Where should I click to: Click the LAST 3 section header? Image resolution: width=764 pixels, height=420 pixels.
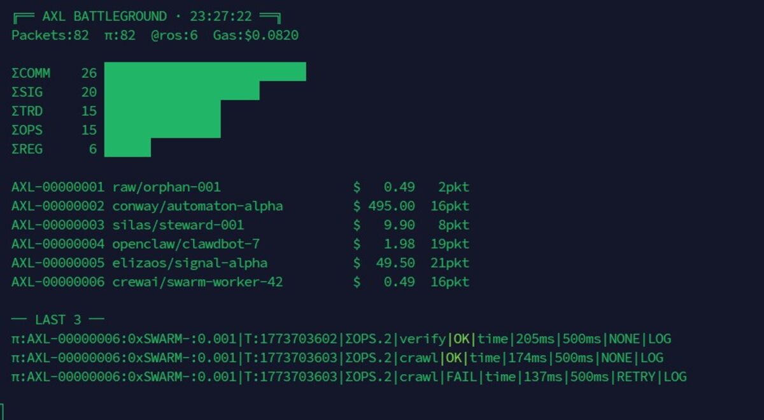coord(57,319)
